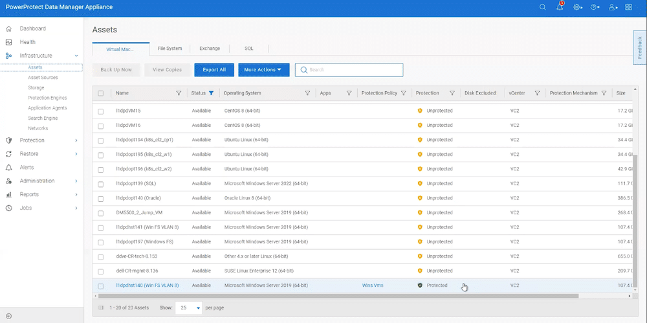Open the user account menu icon
Screen dimensions: 647x323
tap(613, 7)
